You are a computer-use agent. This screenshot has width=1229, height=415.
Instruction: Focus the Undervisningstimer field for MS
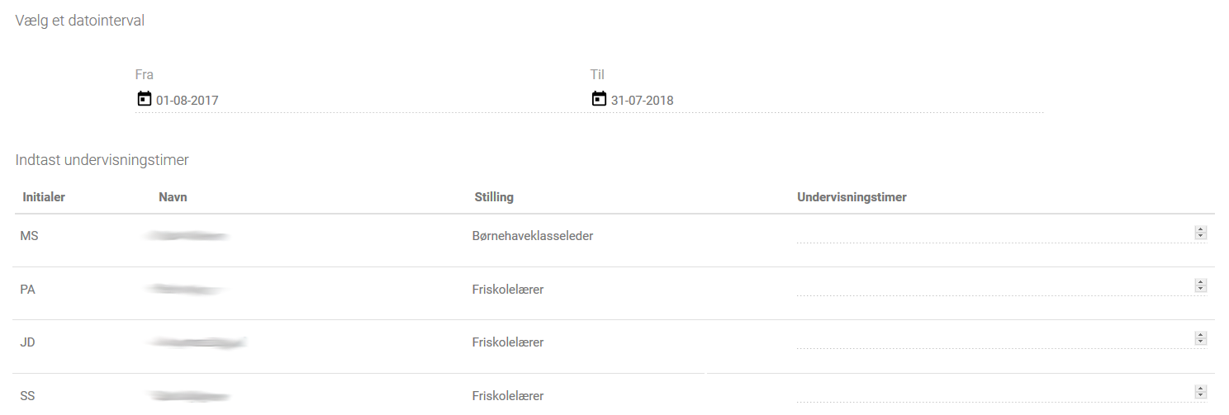click(x=994, y=233)
